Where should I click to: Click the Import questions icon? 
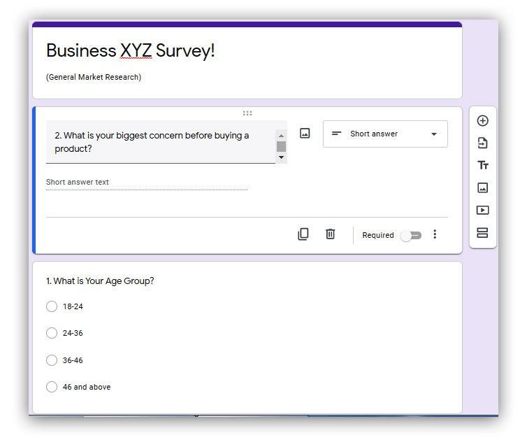pyautogui.click(x=482, y=143)
